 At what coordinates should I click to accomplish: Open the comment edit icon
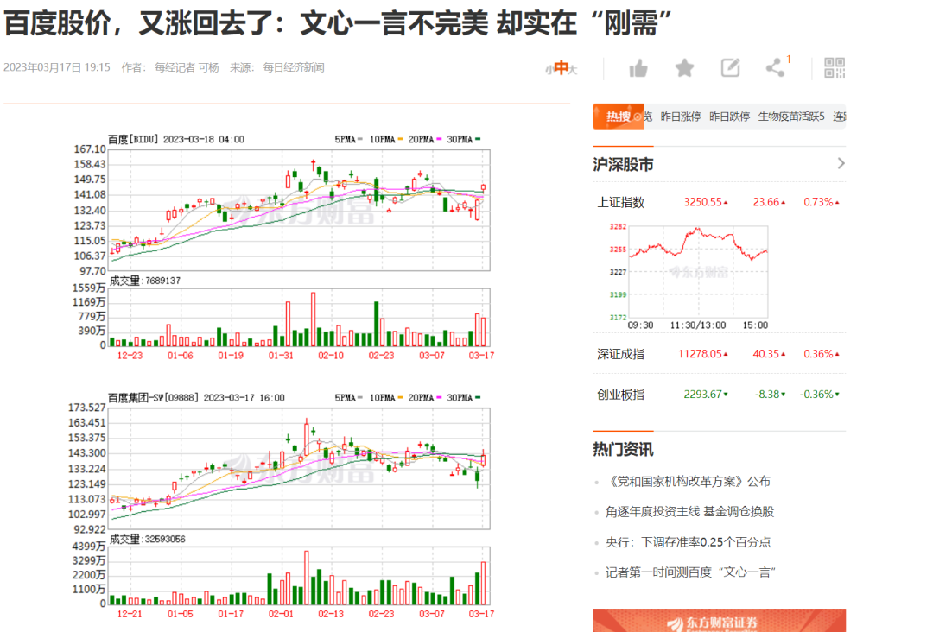730,68
